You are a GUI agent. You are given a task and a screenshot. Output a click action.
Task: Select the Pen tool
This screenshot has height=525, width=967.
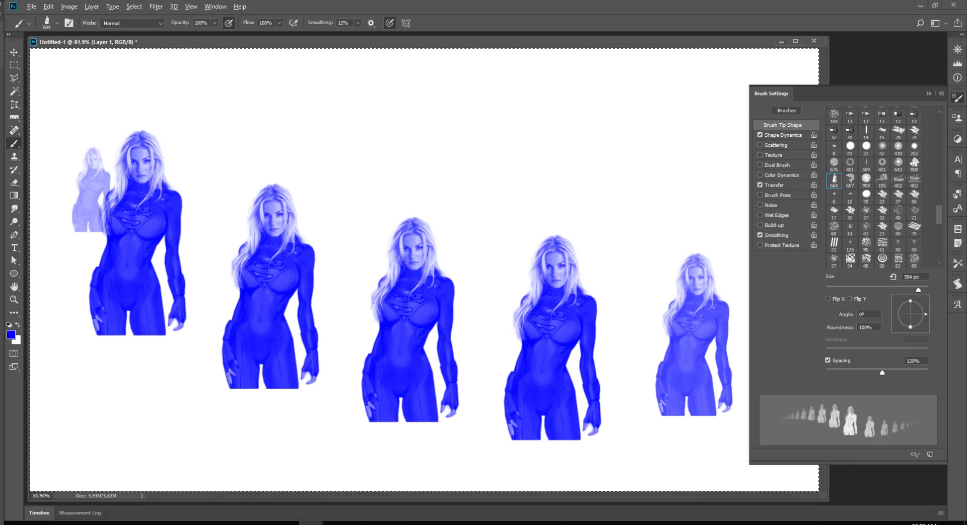(x=14, y=235)
